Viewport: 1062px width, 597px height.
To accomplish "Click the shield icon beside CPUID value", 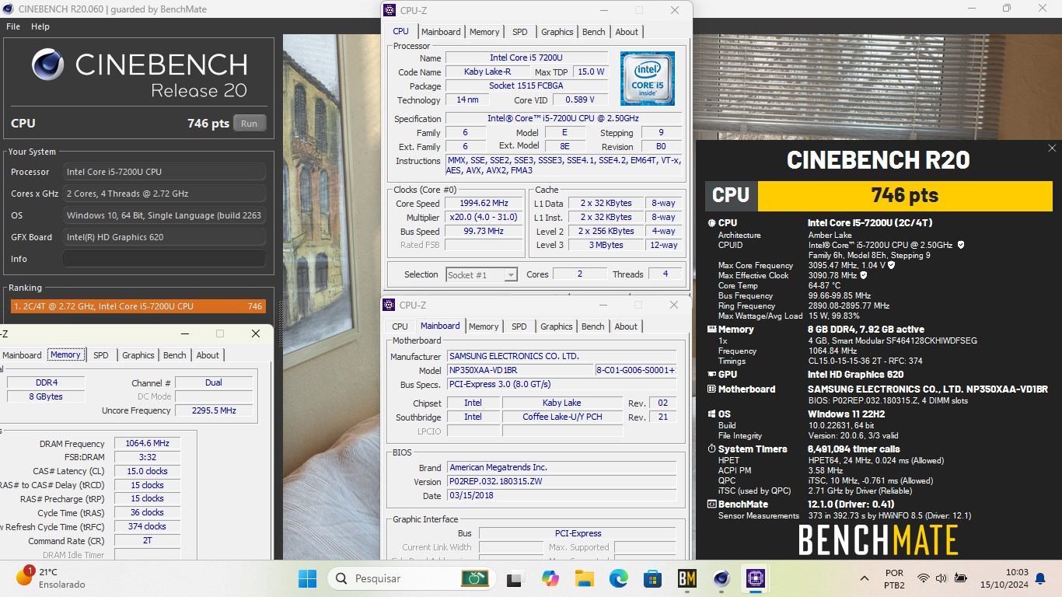I will (x=961, y=245).
